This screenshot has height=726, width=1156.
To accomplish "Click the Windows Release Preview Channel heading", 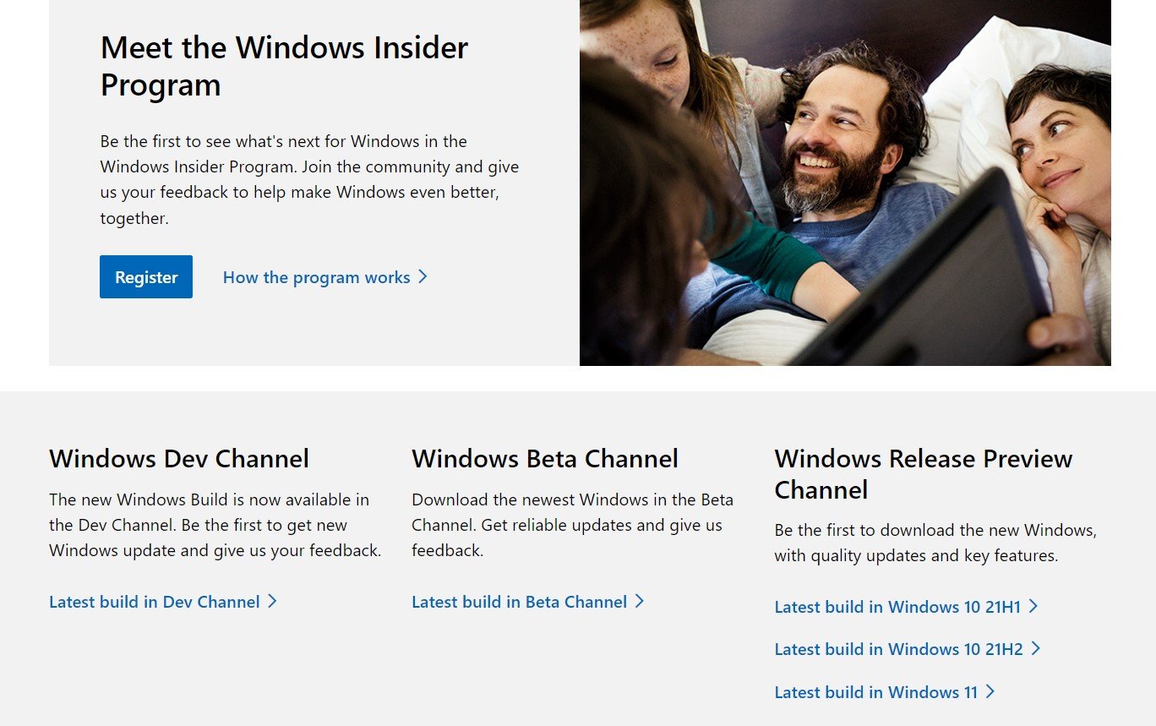I will coord(923,474).
